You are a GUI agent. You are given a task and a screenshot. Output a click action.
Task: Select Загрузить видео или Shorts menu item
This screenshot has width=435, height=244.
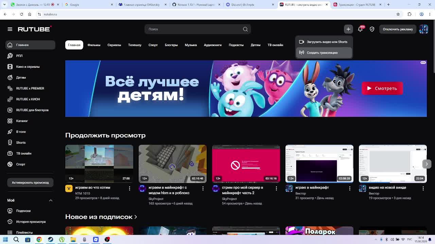[324, 42]
